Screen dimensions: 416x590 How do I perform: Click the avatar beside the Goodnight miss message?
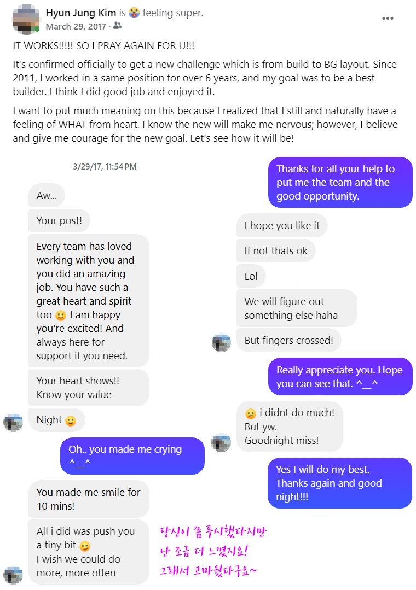point(221,443)
